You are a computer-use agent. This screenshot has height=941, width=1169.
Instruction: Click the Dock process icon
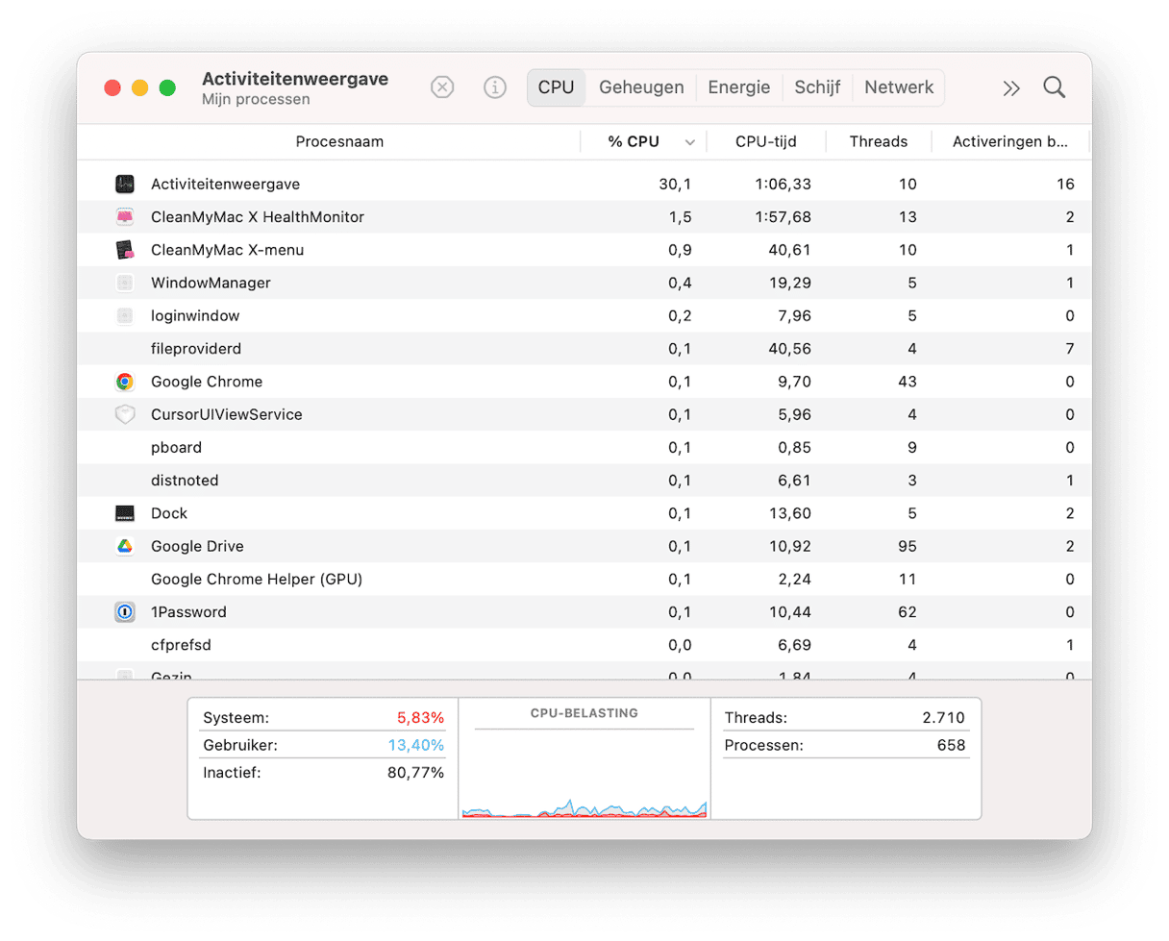124,513
